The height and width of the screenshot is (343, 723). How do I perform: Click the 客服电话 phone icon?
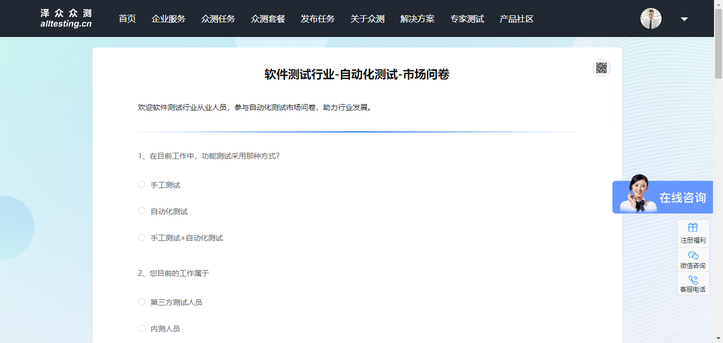point(693,280)
